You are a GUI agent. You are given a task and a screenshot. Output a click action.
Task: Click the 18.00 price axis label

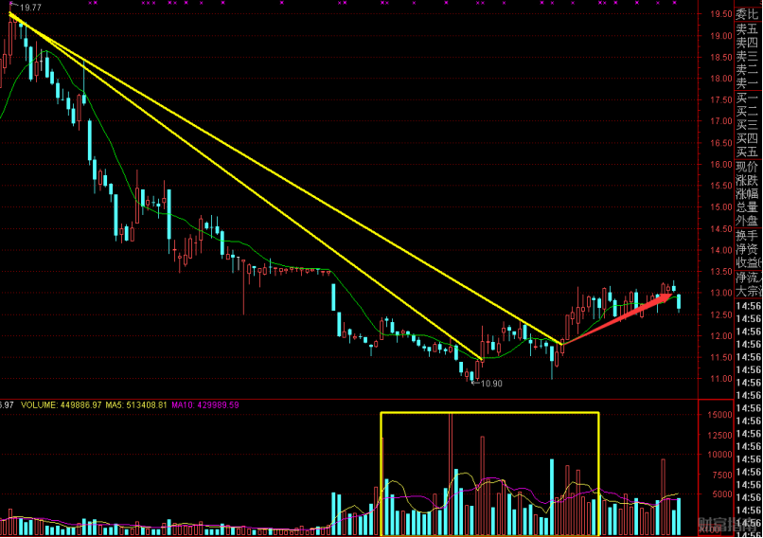point(721,79)
